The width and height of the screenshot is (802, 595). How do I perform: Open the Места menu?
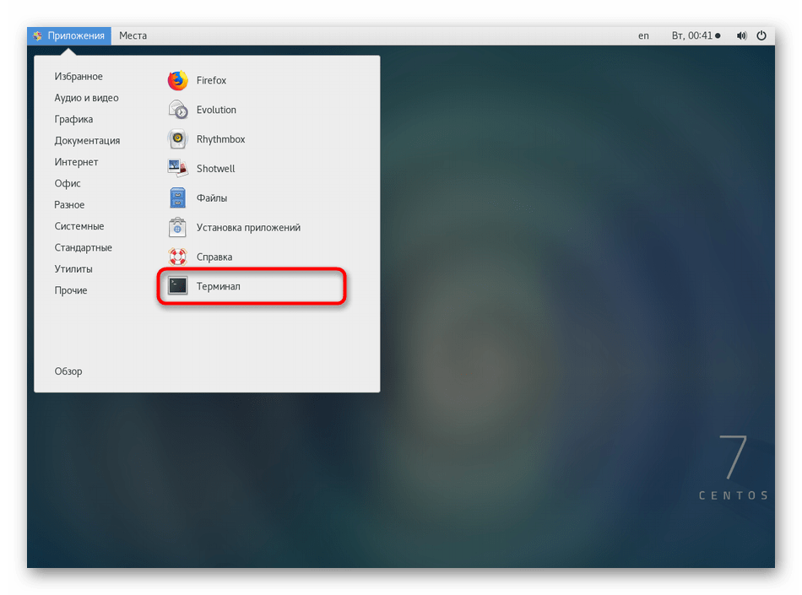pos(133,35)
